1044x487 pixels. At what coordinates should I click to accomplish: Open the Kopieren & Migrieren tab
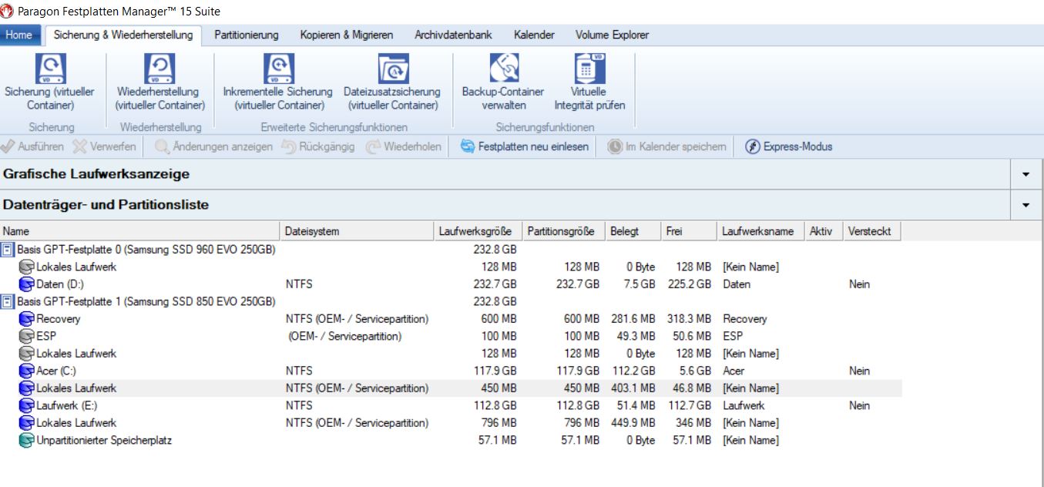347,35
